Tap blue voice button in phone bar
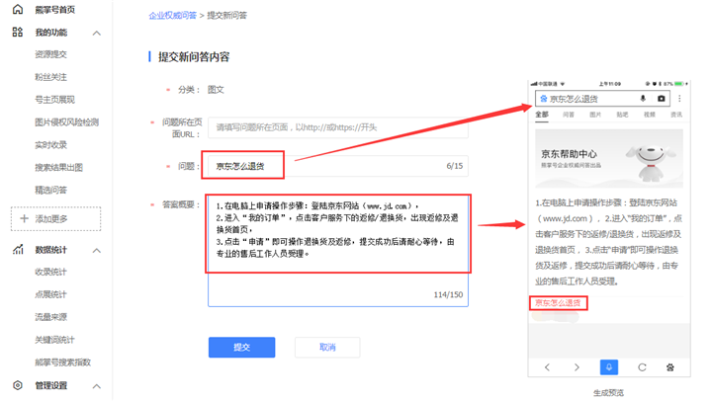Viewport: 712px width, 401px height. [609, 367]
